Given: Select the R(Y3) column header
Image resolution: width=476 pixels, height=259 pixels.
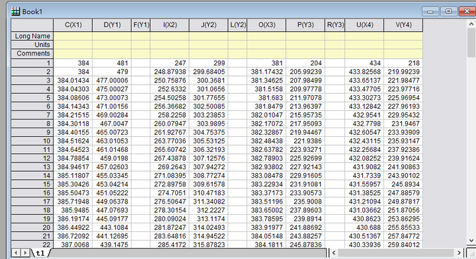Looking at the screenshot, I should (x=335, y=25).
